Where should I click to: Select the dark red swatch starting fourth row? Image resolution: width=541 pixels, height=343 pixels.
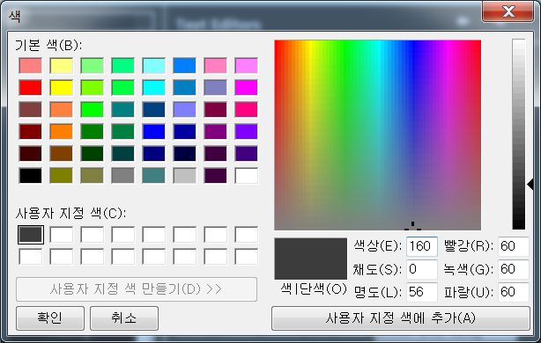(31, 132)
